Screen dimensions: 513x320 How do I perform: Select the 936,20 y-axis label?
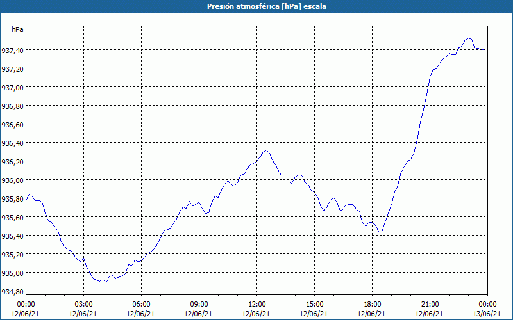pyautogui.click(x=12, y=162)
